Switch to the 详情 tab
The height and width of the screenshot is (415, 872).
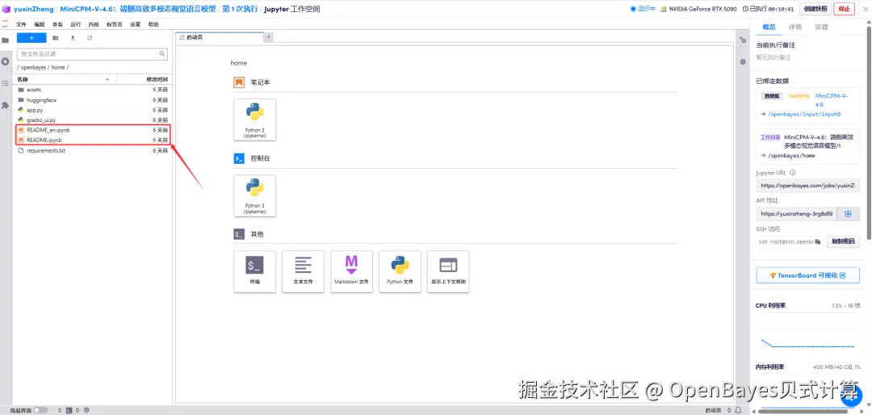coord(795,27)
